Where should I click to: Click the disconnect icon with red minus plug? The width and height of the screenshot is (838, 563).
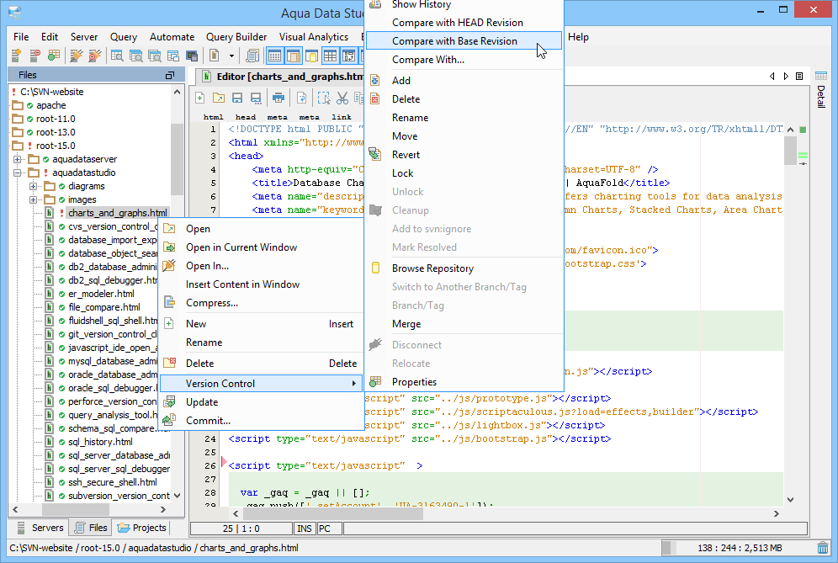tap(95, 55)
